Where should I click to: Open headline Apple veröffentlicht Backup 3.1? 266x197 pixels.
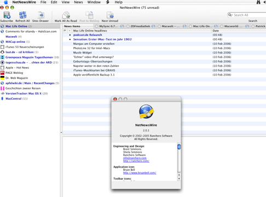(94, 75)
